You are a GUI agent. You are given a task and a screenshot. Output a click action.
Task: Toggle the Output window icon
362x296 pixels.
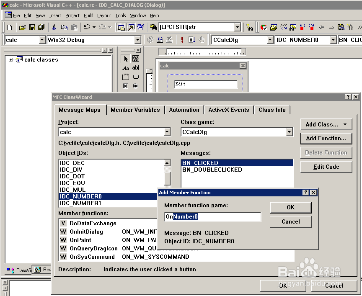(x=132, y=27)
